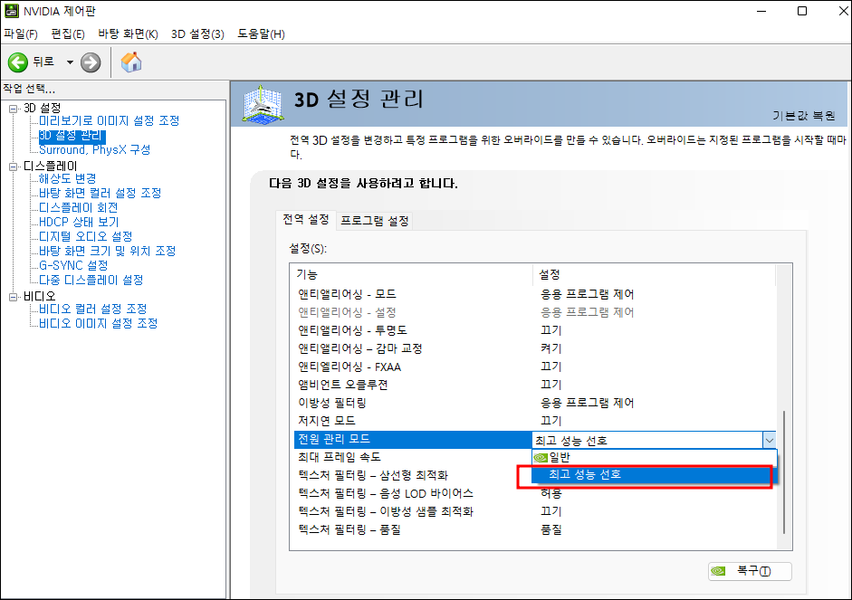
Task: Click the gray Forward arrow icon
Action: (x=91, y=62)
